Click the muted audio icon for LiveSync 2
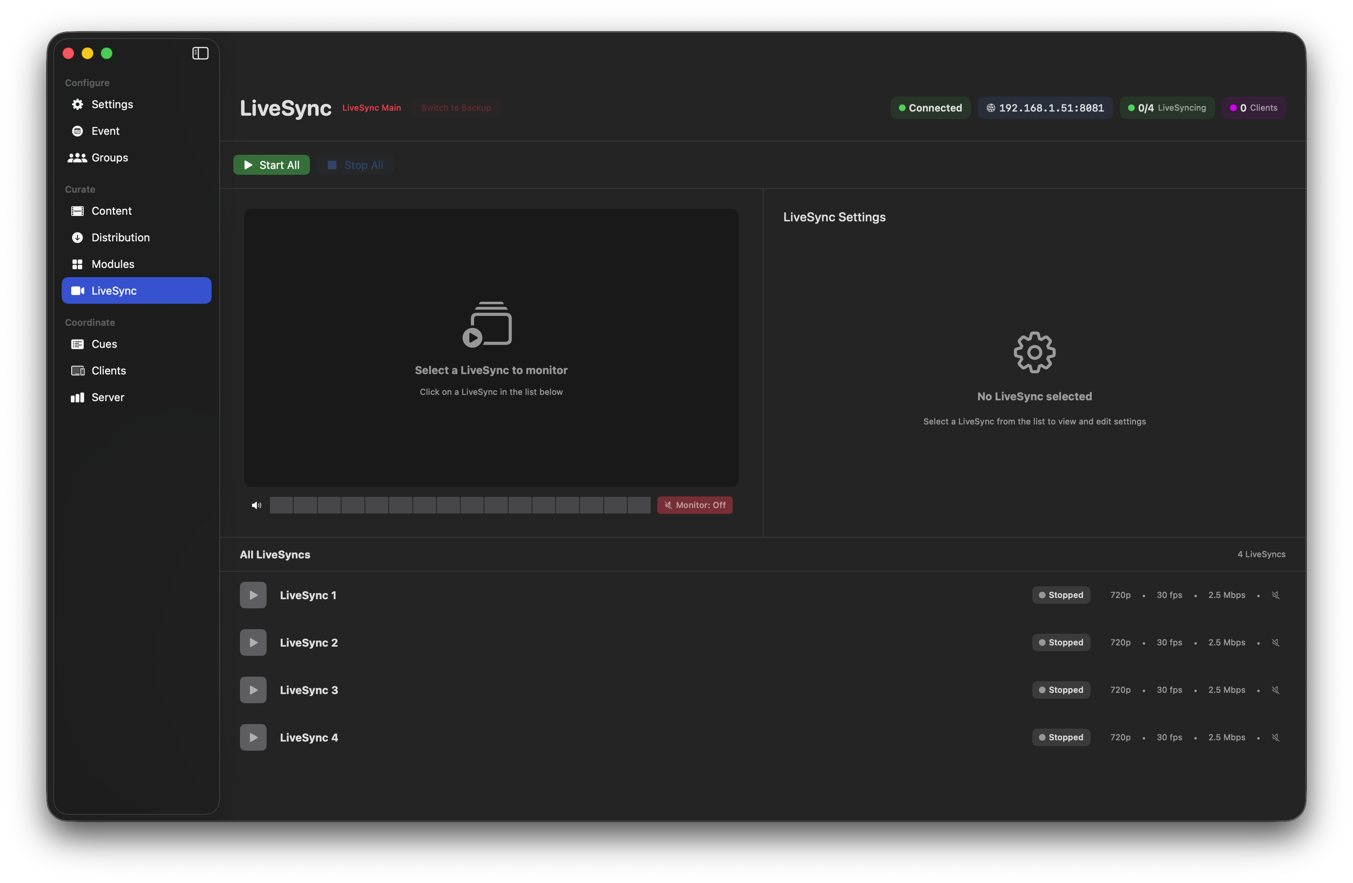Viewport: 1353px width, 883px height. click(1276, 643)
